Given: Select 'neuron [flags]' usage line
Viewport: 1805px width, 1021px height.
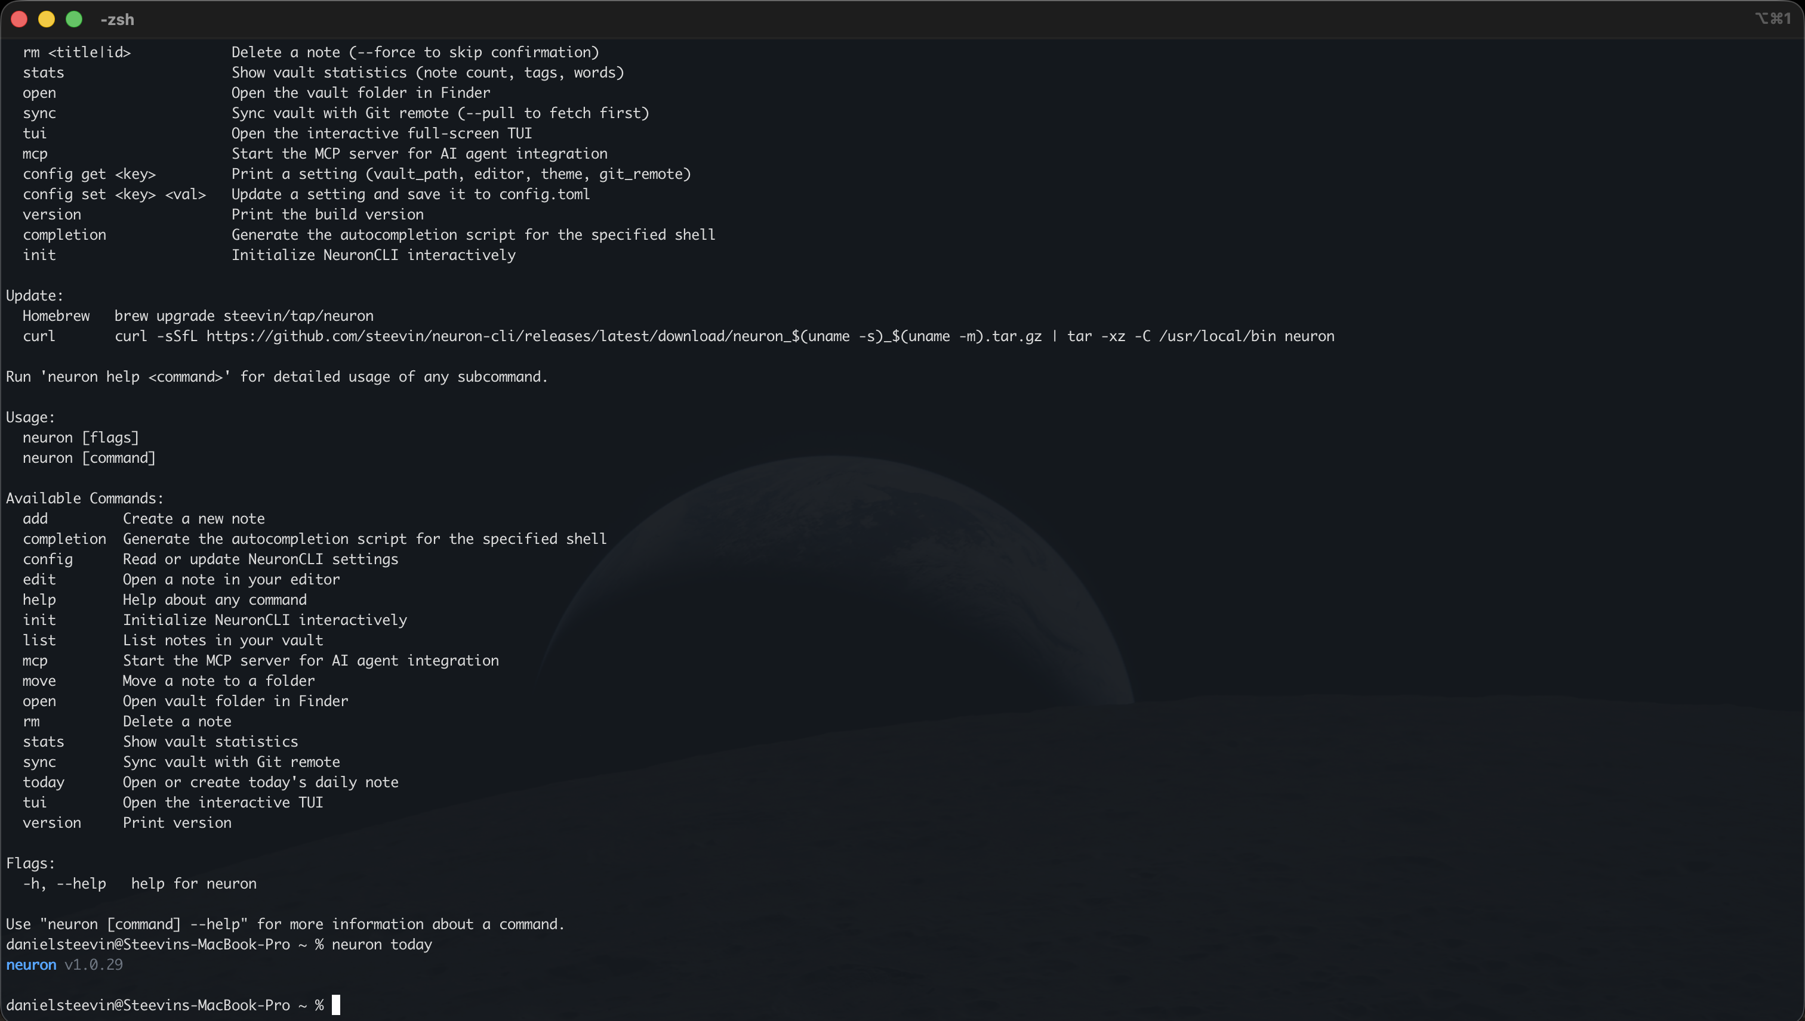Looking at the screenshot, I should [x=81, y=438].
